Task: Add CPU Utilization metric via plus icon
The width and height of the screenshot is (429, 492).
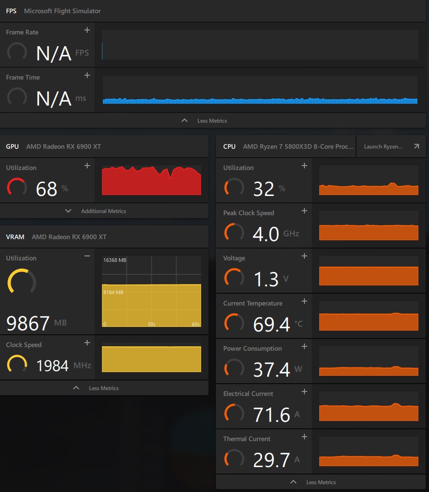Action: coord(304,166)
